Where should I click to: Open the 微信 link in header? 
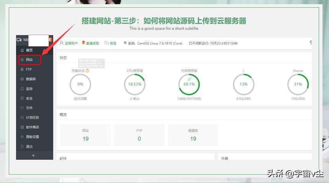[x=113, y=43]
